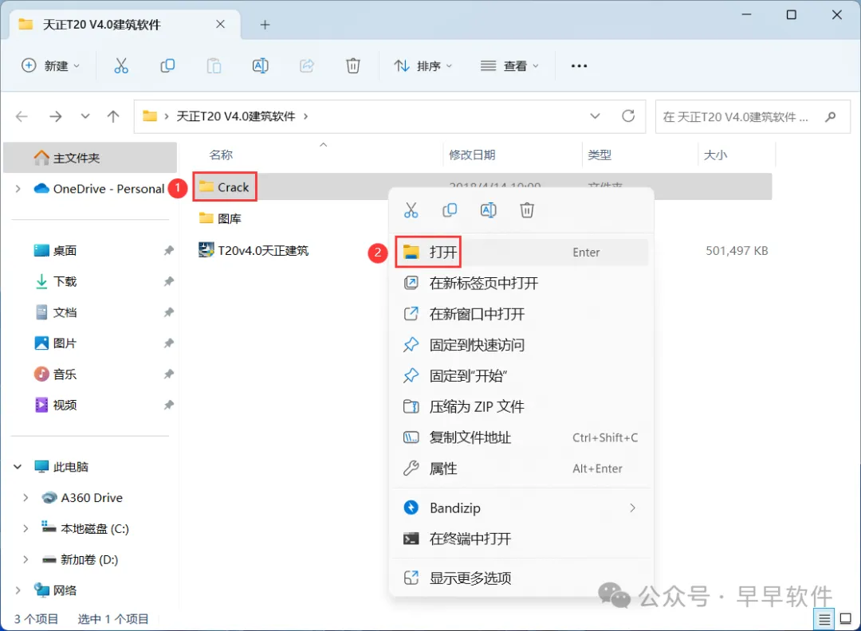Expand the A360 Drive node
The height and width of the screenshot is (631, 861).
[x=26, y=498]
